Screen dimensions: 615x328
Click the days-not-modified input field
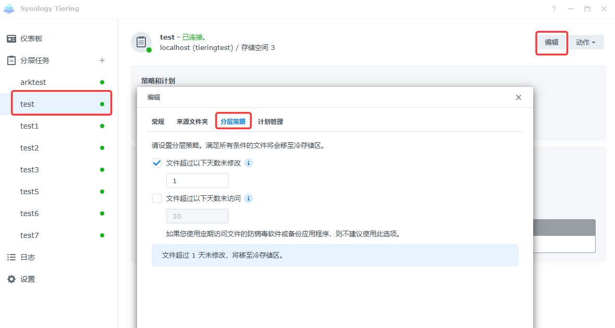(197, 181)
